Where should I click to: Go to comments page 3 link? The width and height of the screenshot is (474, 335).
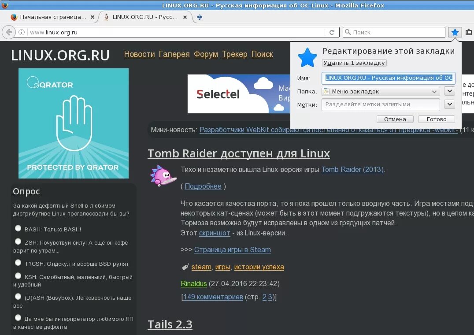pyautogui.click(x=270, y=297)
